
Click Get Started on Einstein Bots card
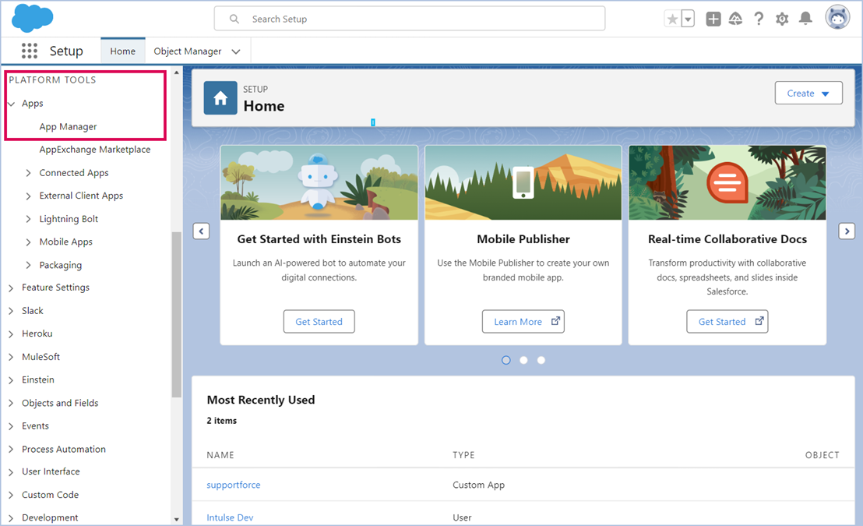pos(319,322)
